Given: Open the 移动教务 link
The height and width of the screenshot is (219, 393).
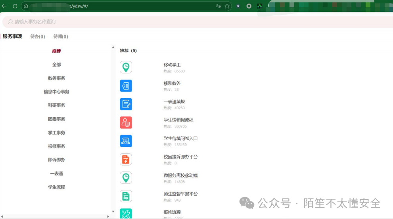Looking at the screenshot, I should coord(172,83).
